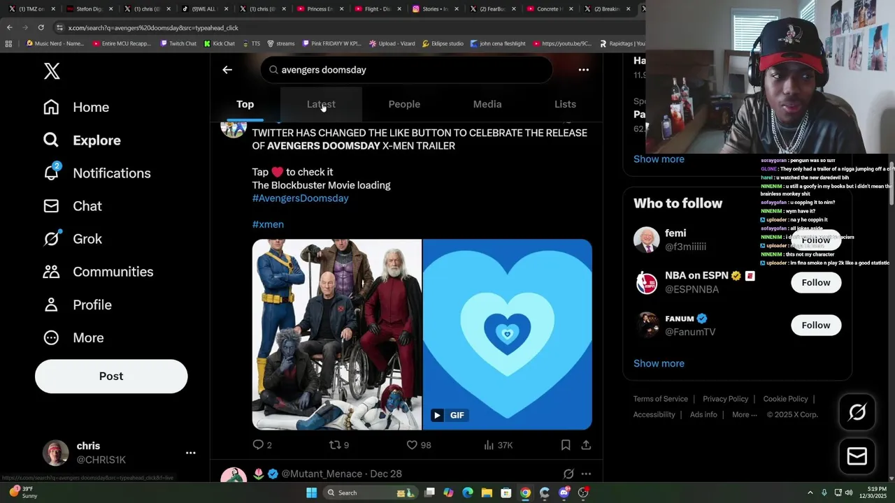The image size is (895, 503).
Task: Open @Mutant_Menace profile handle
Action: (322, 474)
